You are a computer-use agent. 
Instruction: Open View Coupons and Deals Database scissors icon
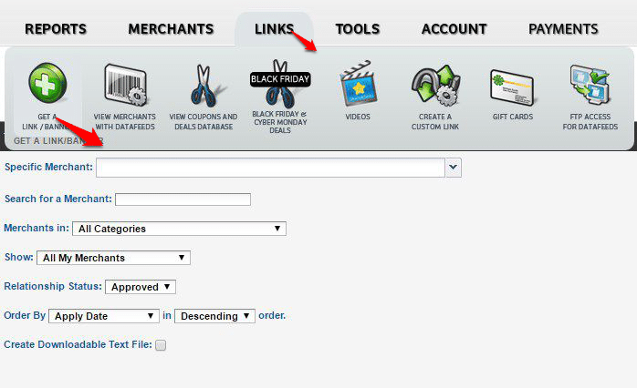click(x=205, y=86)
